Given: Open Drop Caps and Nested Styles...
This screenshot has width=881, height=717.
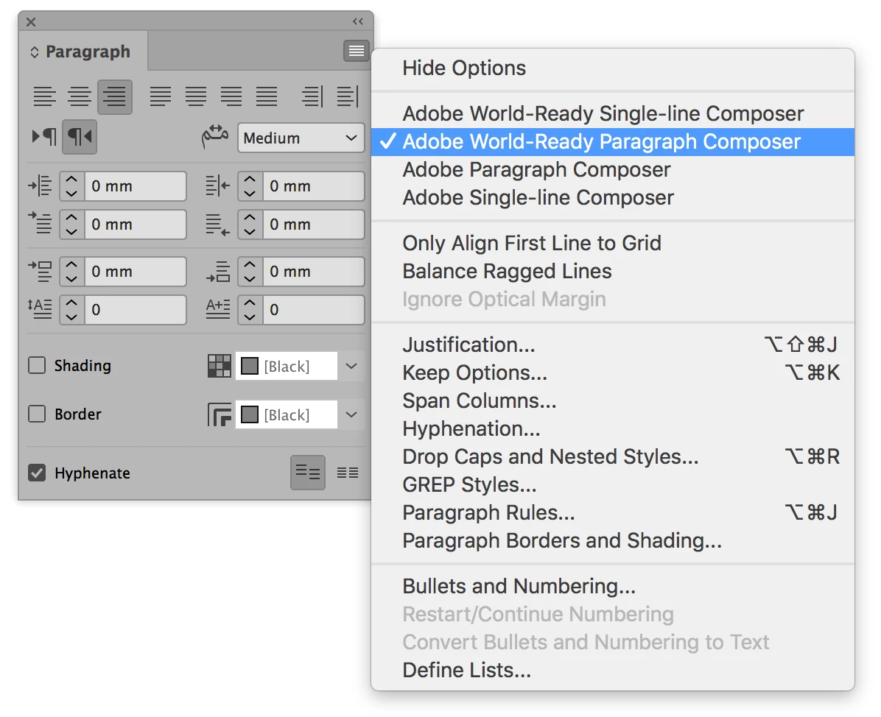Looking at the screenshot, I should coord(613,456).
